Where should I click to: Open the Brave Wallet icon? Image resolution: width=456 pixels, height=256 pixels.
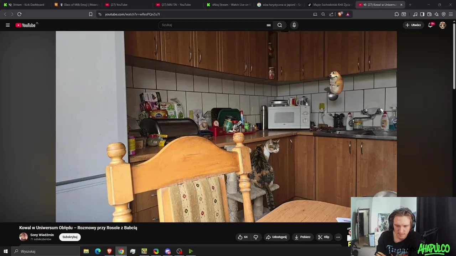[x=429, y=14]
